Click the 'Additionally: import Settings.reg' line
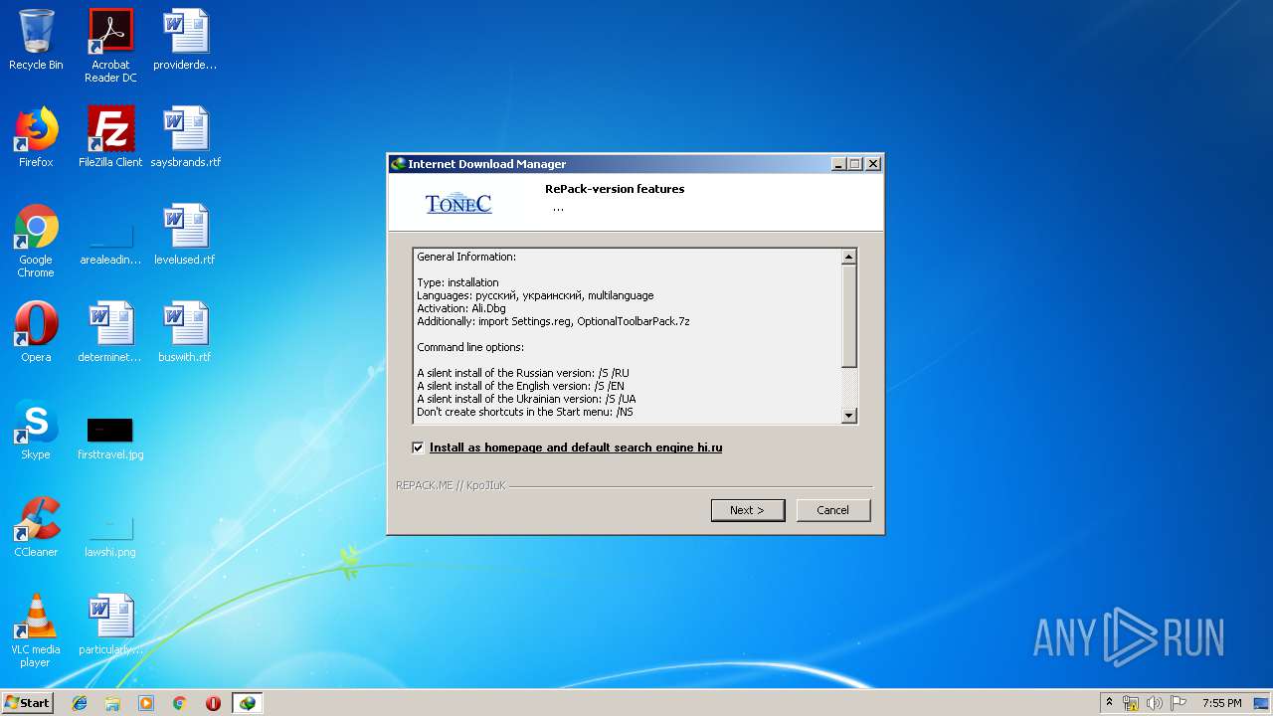 554,321
